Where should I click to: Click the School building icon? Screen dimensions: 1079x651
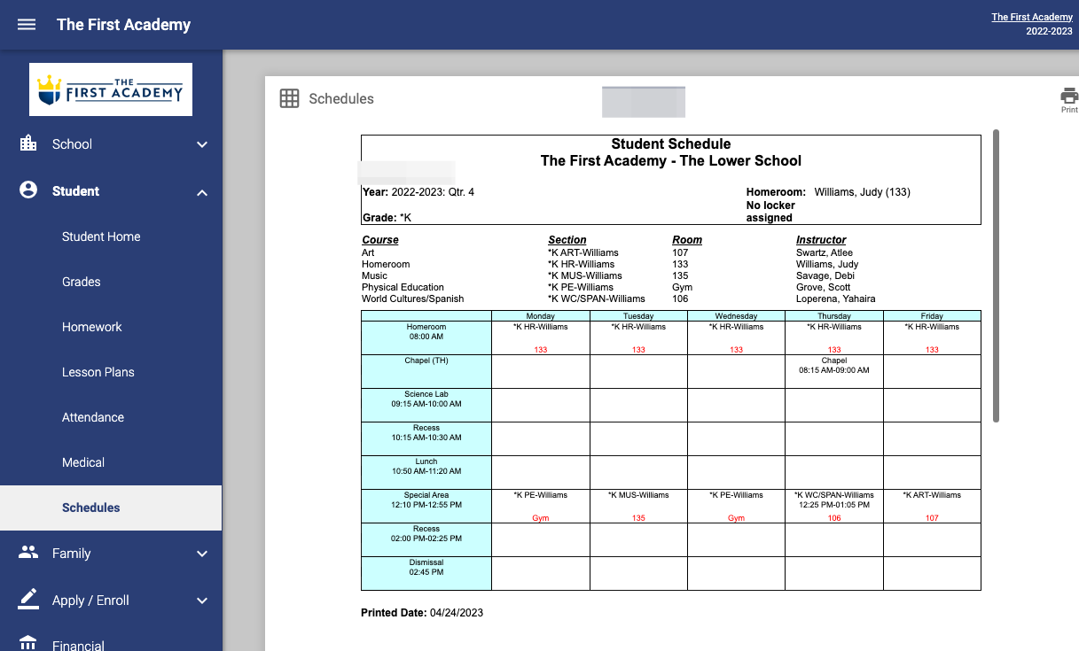tap(28, 143)
